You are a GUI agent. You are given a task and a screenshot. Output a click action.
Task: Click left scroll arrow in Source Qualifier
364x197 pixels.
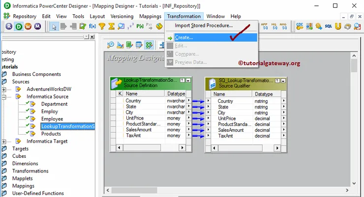[x=214, y=148]
